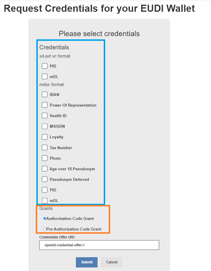Click the Credentials Offer URI text field
The image size is (211, 271).
[99, 245]
